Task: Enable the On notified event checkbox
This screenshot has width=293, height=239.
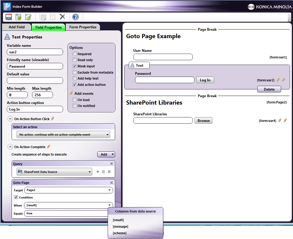Action: [x=74, y=106]
